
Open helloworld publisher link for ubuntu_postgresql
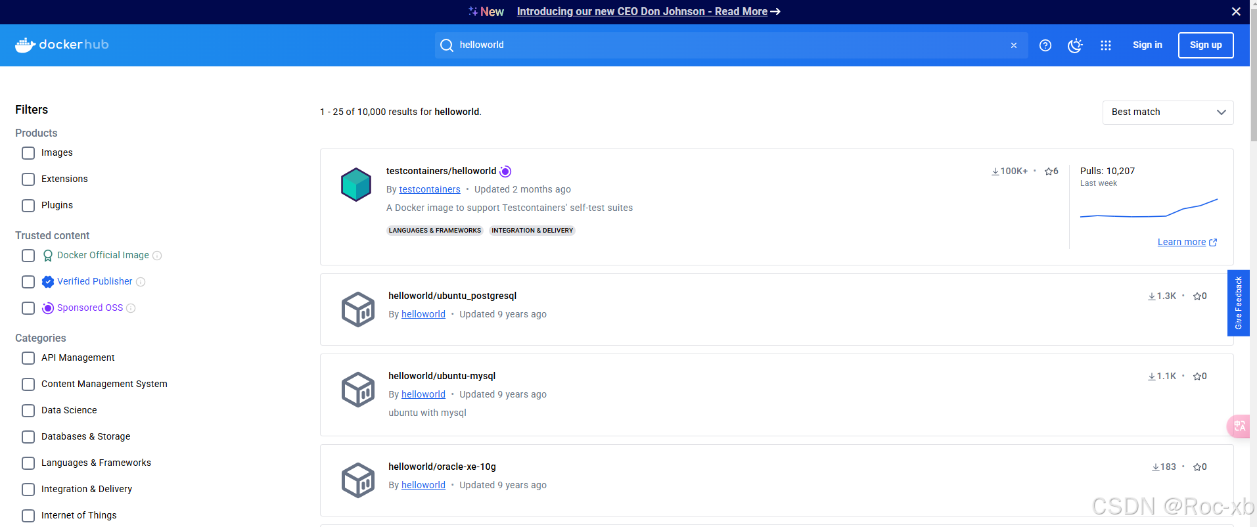(x=423, y=314)
